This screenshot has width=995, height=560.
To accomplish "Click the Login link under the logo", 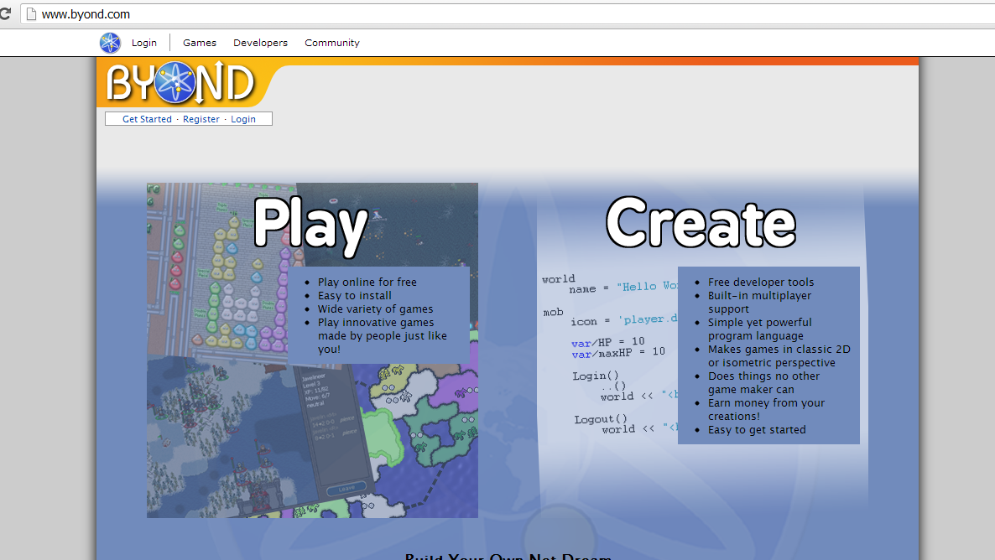I will pos(243,119).
